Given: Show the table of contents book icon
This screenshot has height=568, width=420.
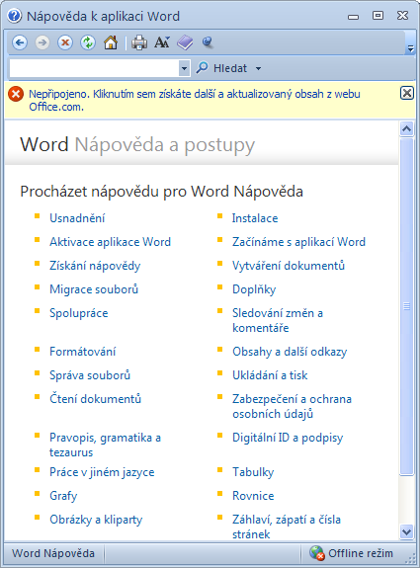Looking at the screenshot, I should point(185,42).
